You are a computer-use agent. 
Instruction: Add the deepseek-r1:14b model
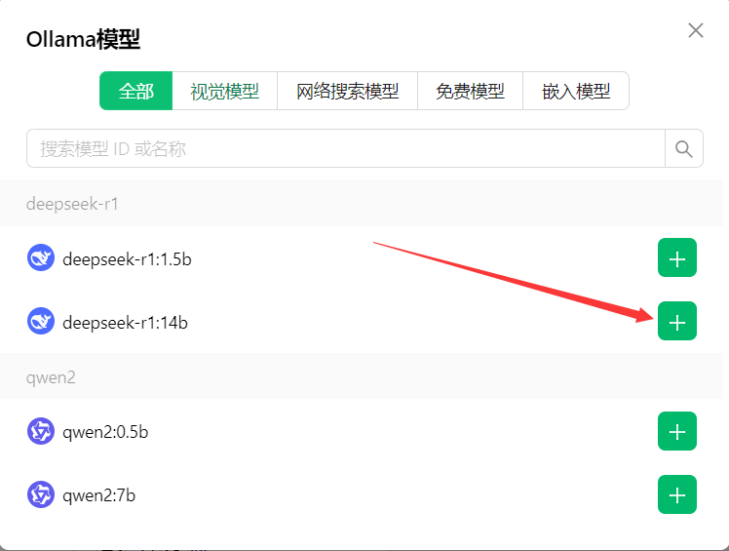tap(677, 321)
